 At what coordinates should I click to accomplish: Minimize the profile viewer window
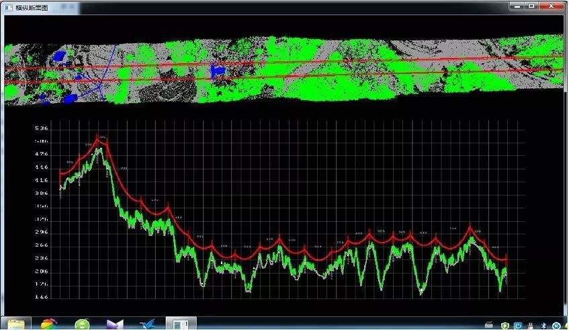517,6
